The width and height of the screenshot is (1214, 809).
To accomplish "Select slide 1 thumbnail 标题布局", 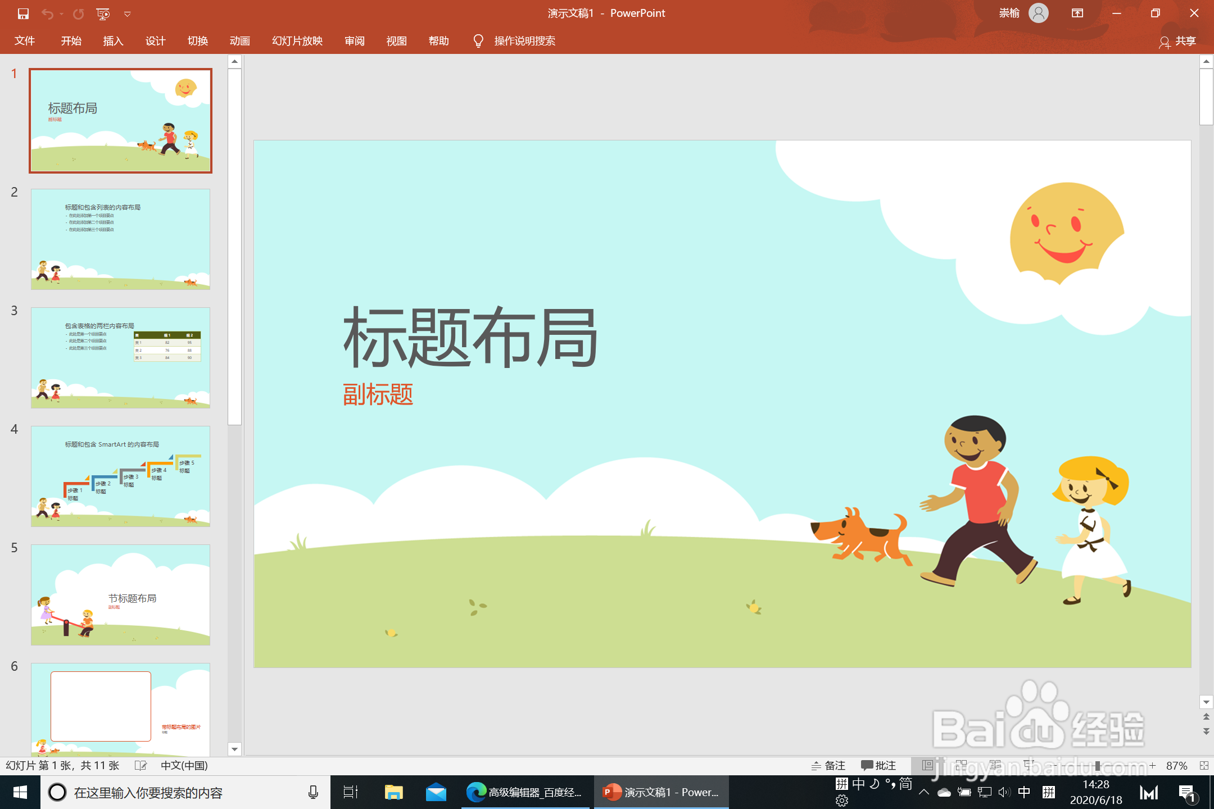I will point(121,121).
